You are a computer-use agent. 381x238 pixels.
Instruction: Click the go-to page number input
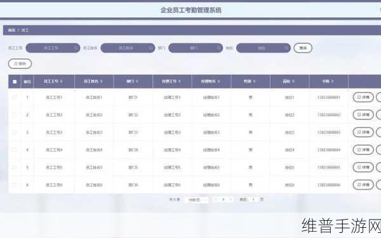tap(253, 200)
